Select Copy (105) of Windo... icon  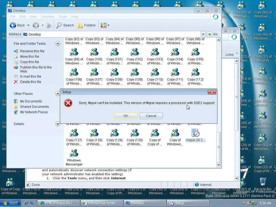pos(195,56)
